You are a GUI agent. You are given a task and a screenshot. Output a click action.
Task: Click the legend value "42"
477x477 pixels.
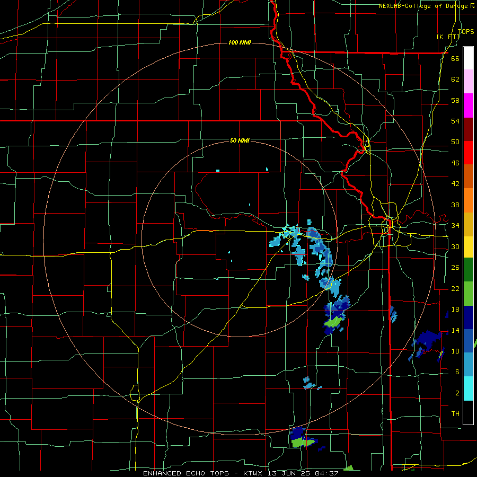click(455, 184)
